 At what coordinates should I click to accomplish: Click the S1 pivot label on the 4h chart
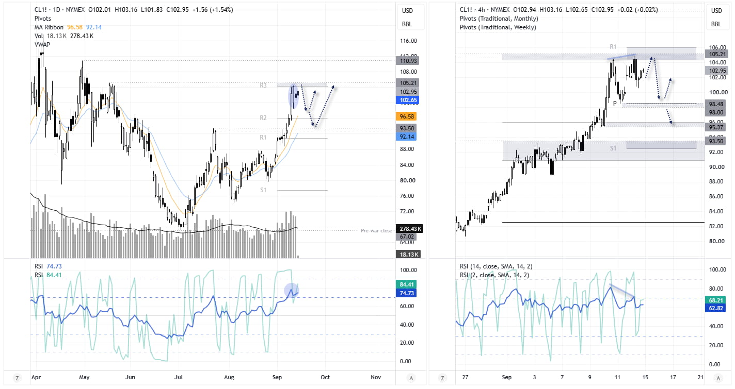(x=613, y=148)
